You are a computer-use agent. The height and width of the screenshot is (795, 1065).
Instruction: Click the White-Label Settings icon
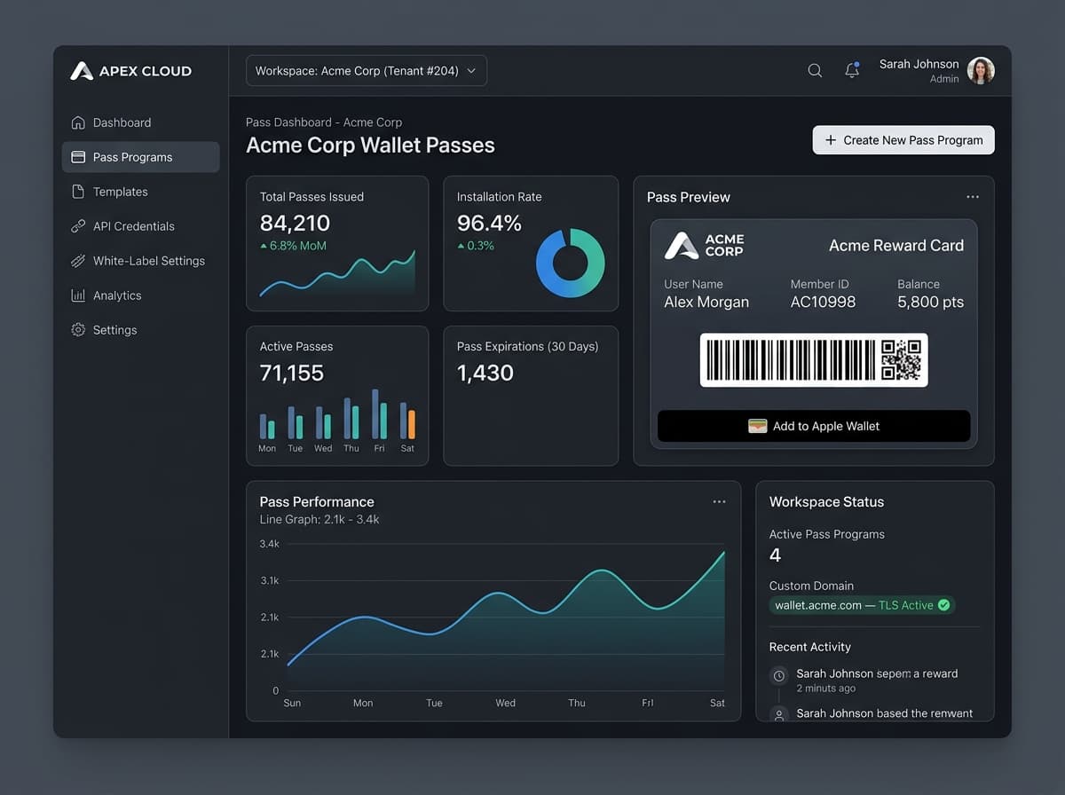78,261
